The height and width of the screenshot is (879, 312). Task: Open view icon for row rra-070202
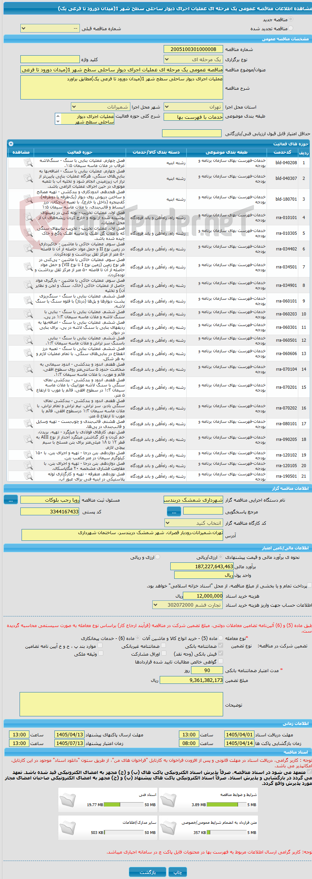tap(28, 408)
